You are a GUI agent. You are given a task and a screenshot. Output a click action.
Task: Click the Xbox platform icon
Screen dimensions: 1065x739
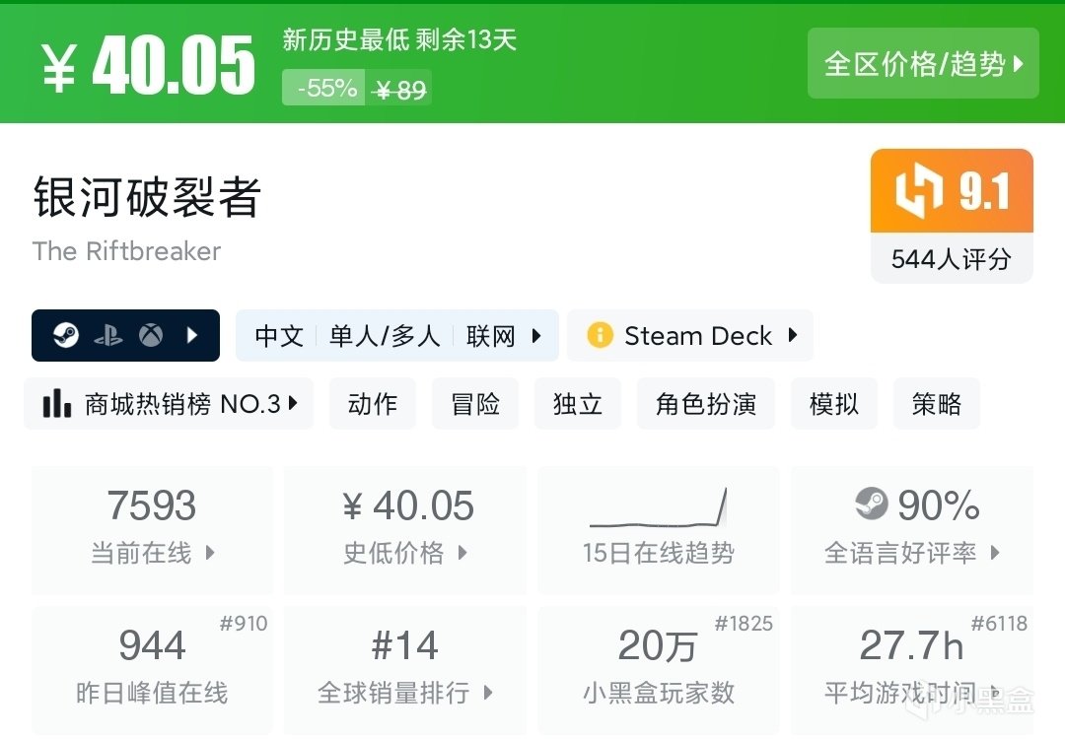tap(150, 336)
